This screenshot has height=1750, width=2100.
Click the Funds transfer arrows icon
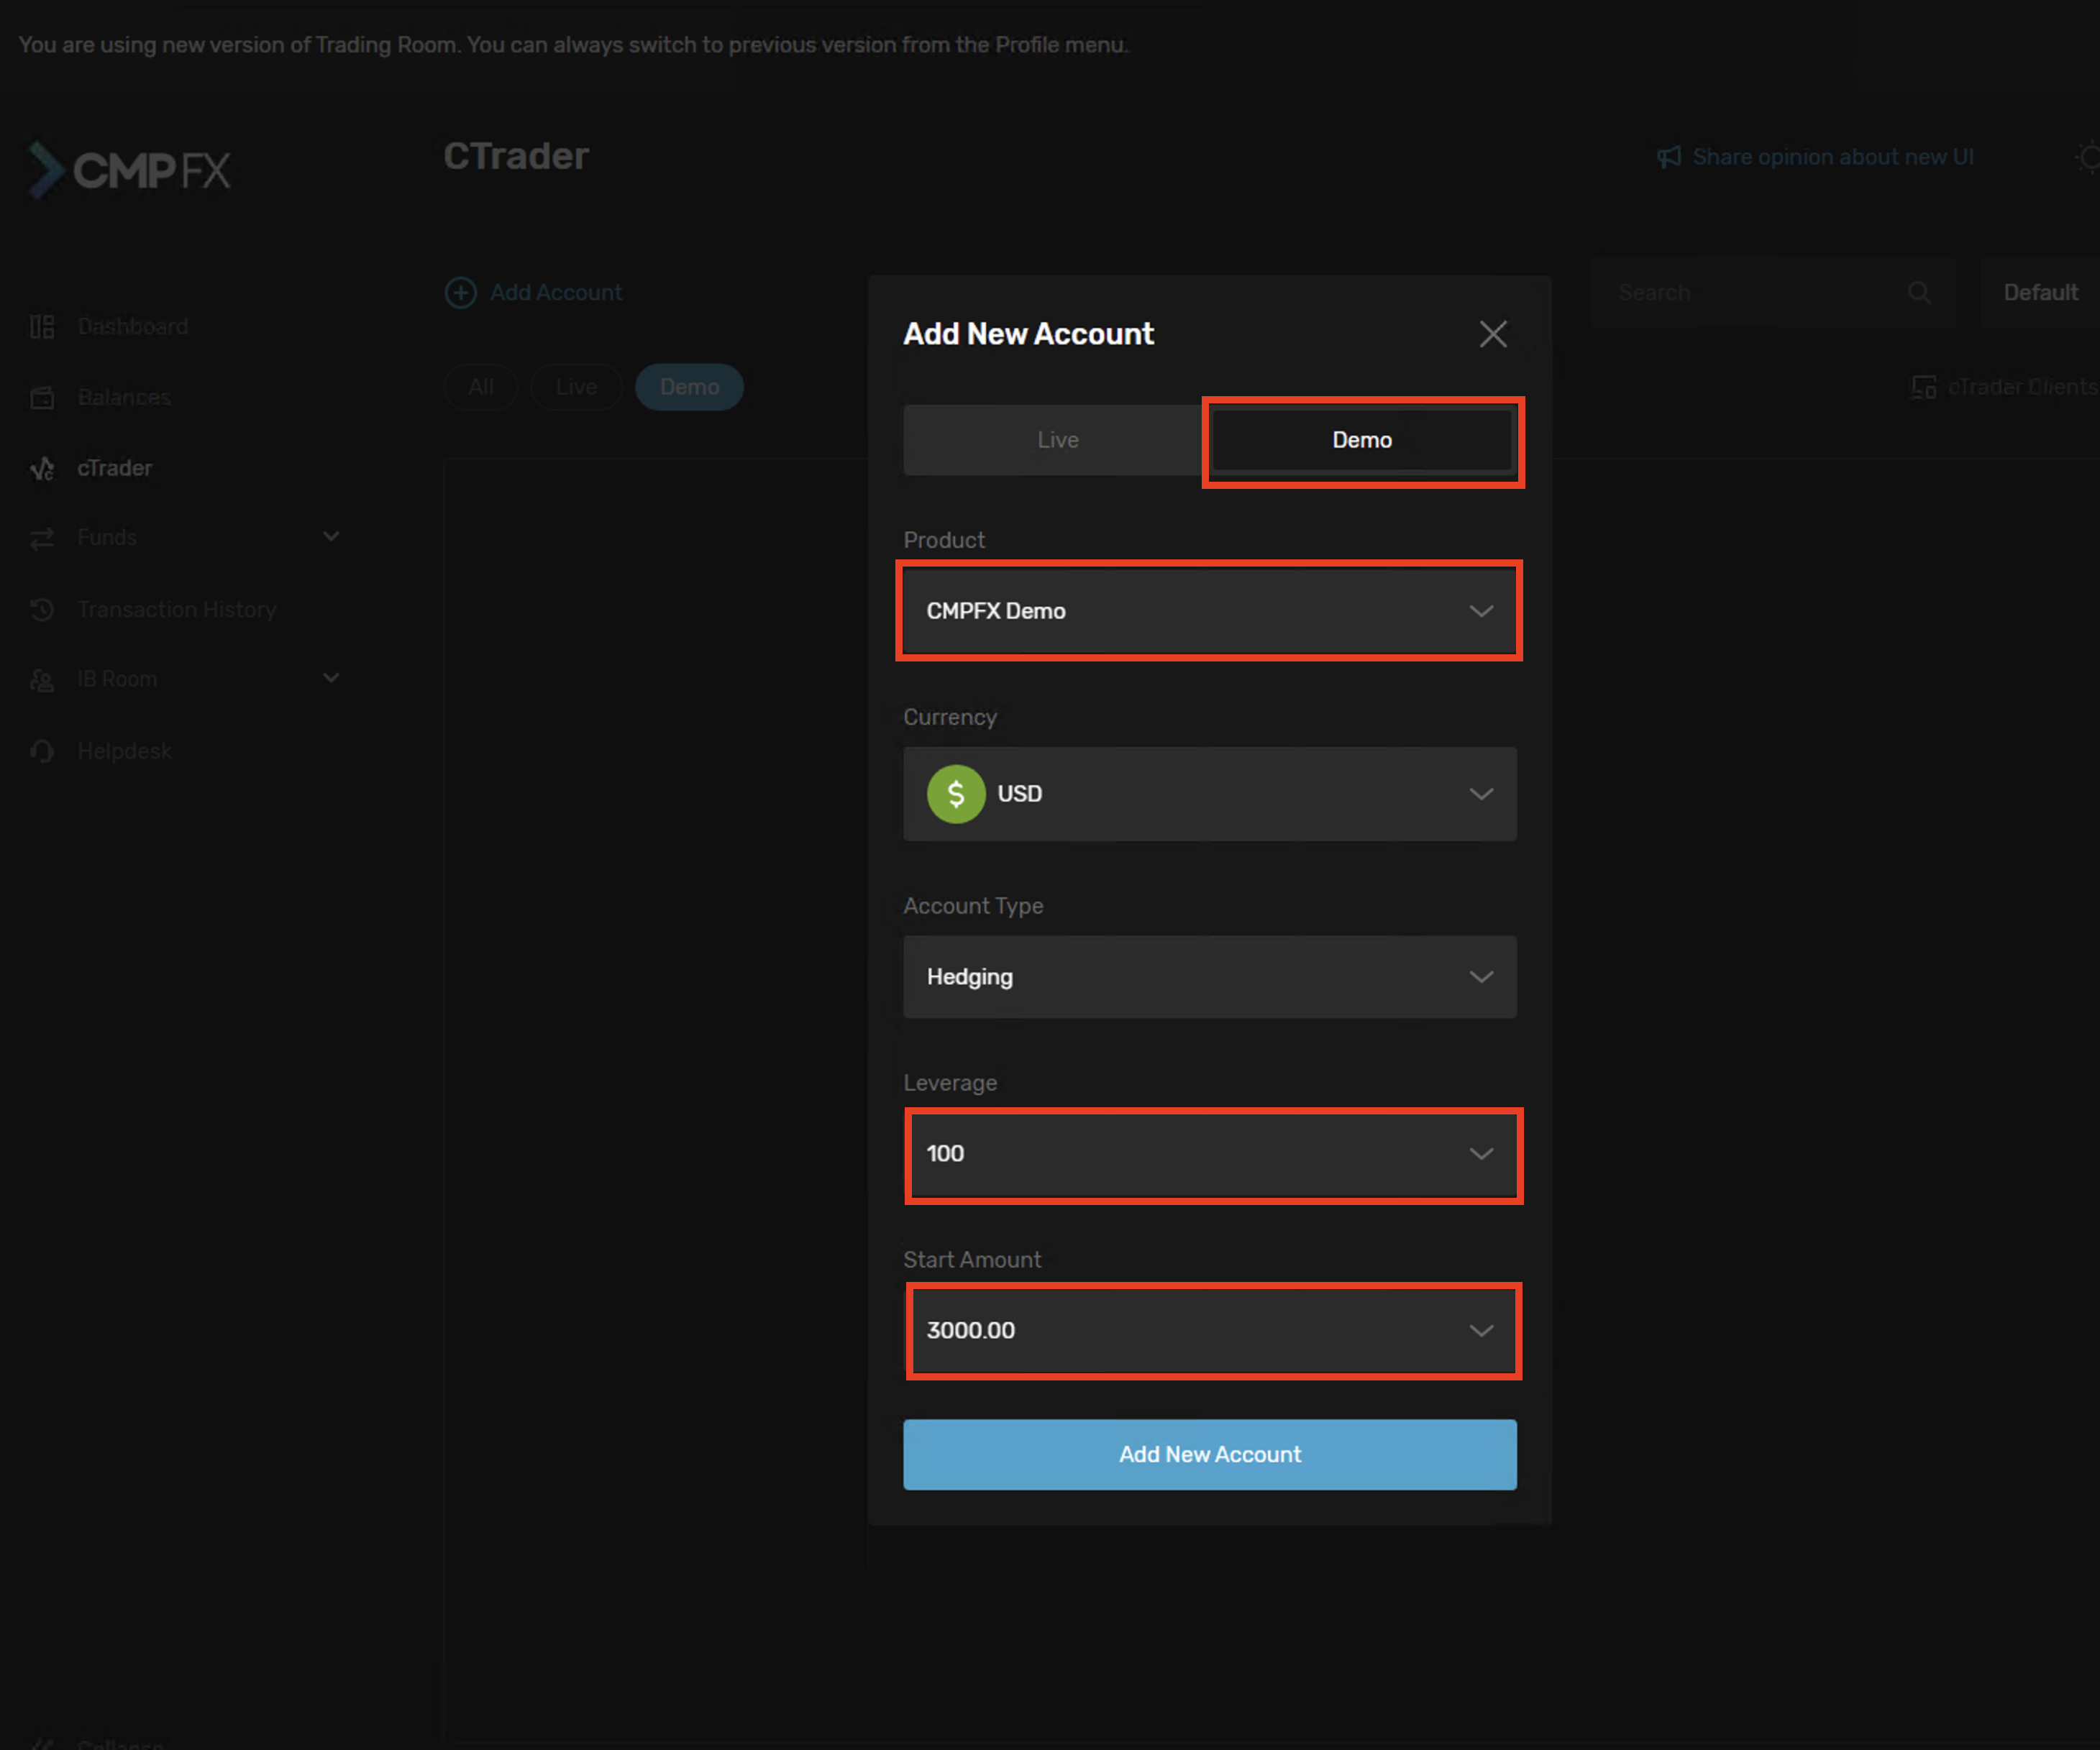pyautogui.click(x=42, y=539)
